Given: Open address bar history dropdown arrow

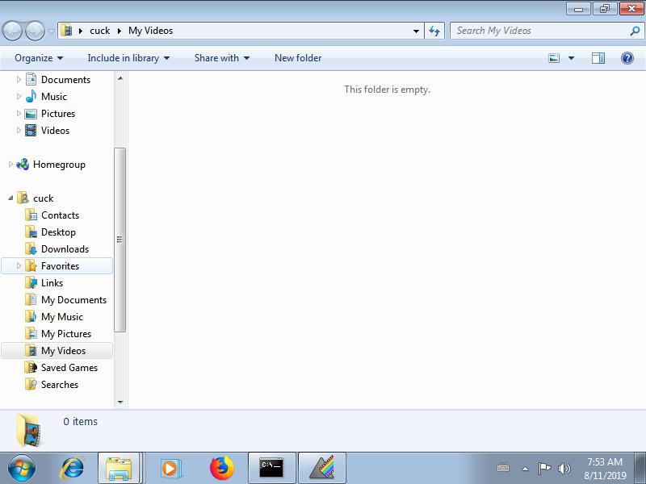Looking at the screenshot, I should click(417, 31).
